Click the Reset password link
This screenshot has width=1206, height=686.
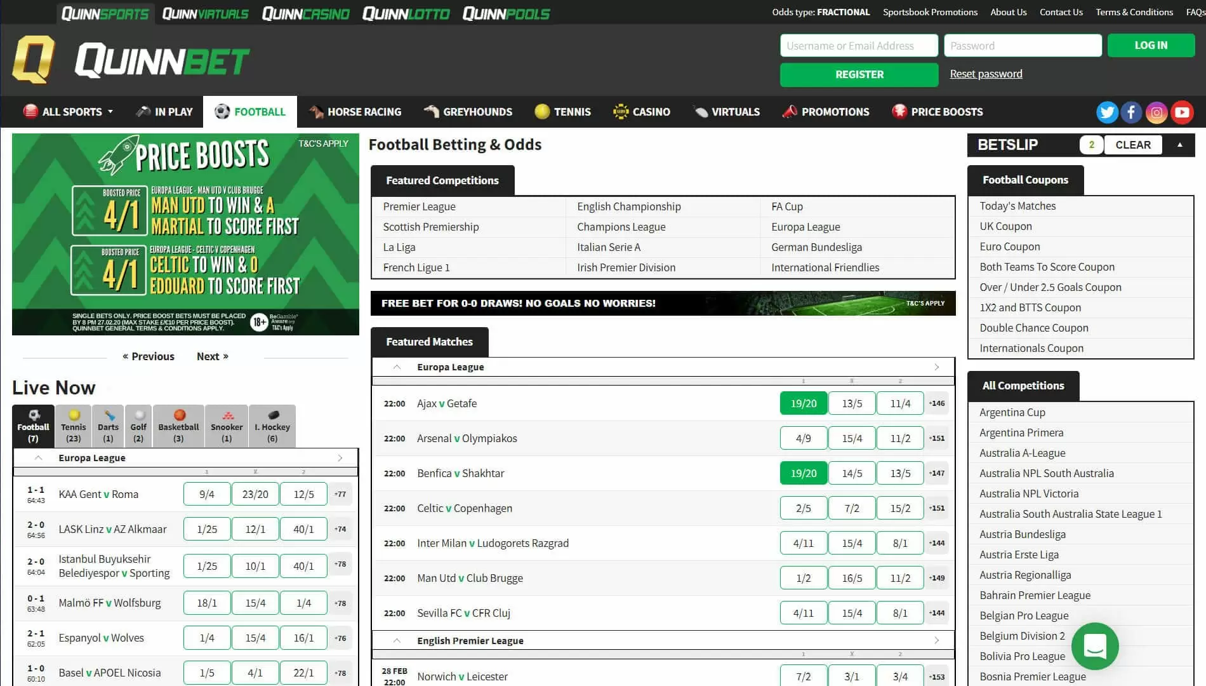[x=986, y=74]
